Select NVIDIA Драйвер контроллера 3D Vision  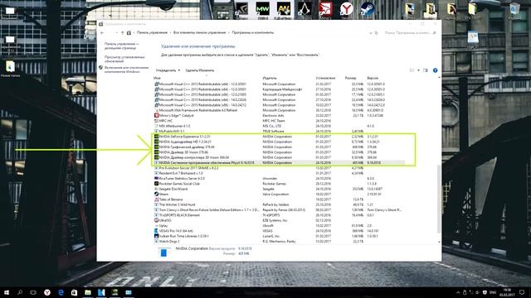[280, 157]
